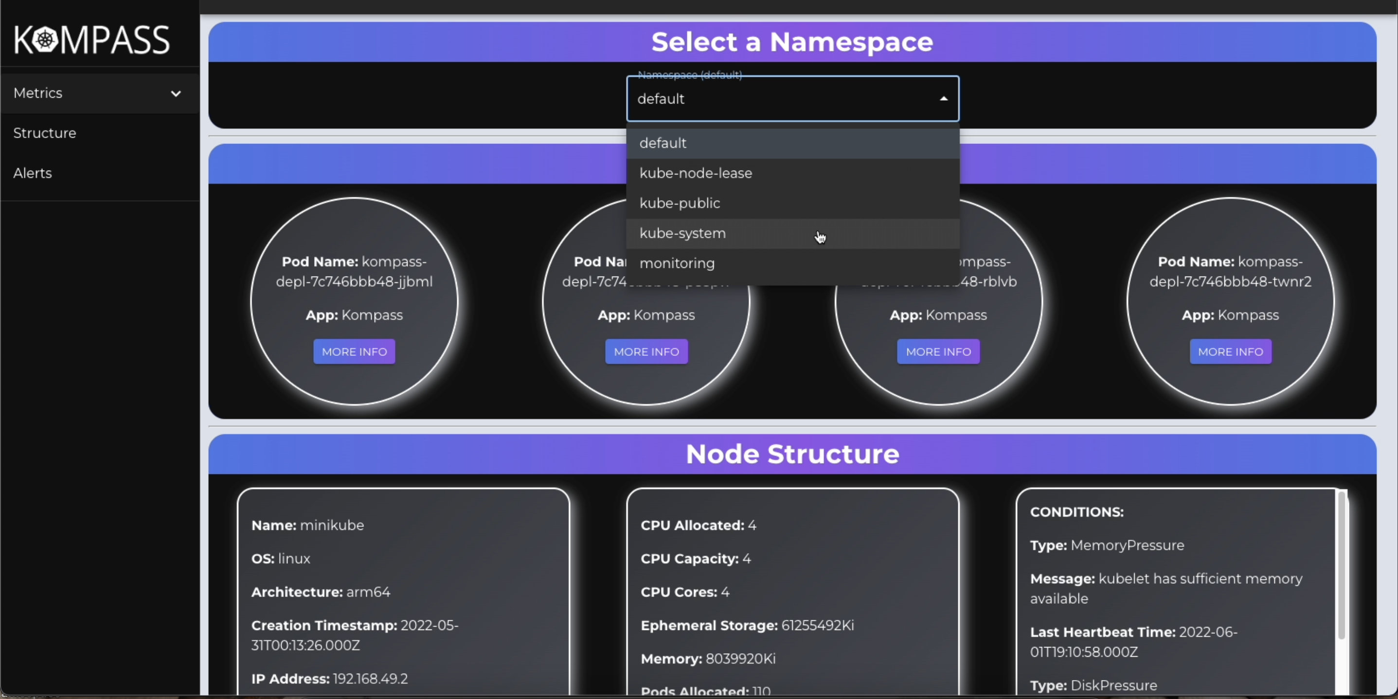Click the Architecture: arm64 entry
The height and width of the screenshot is (699, 1398).
click(x=320, y=592)
